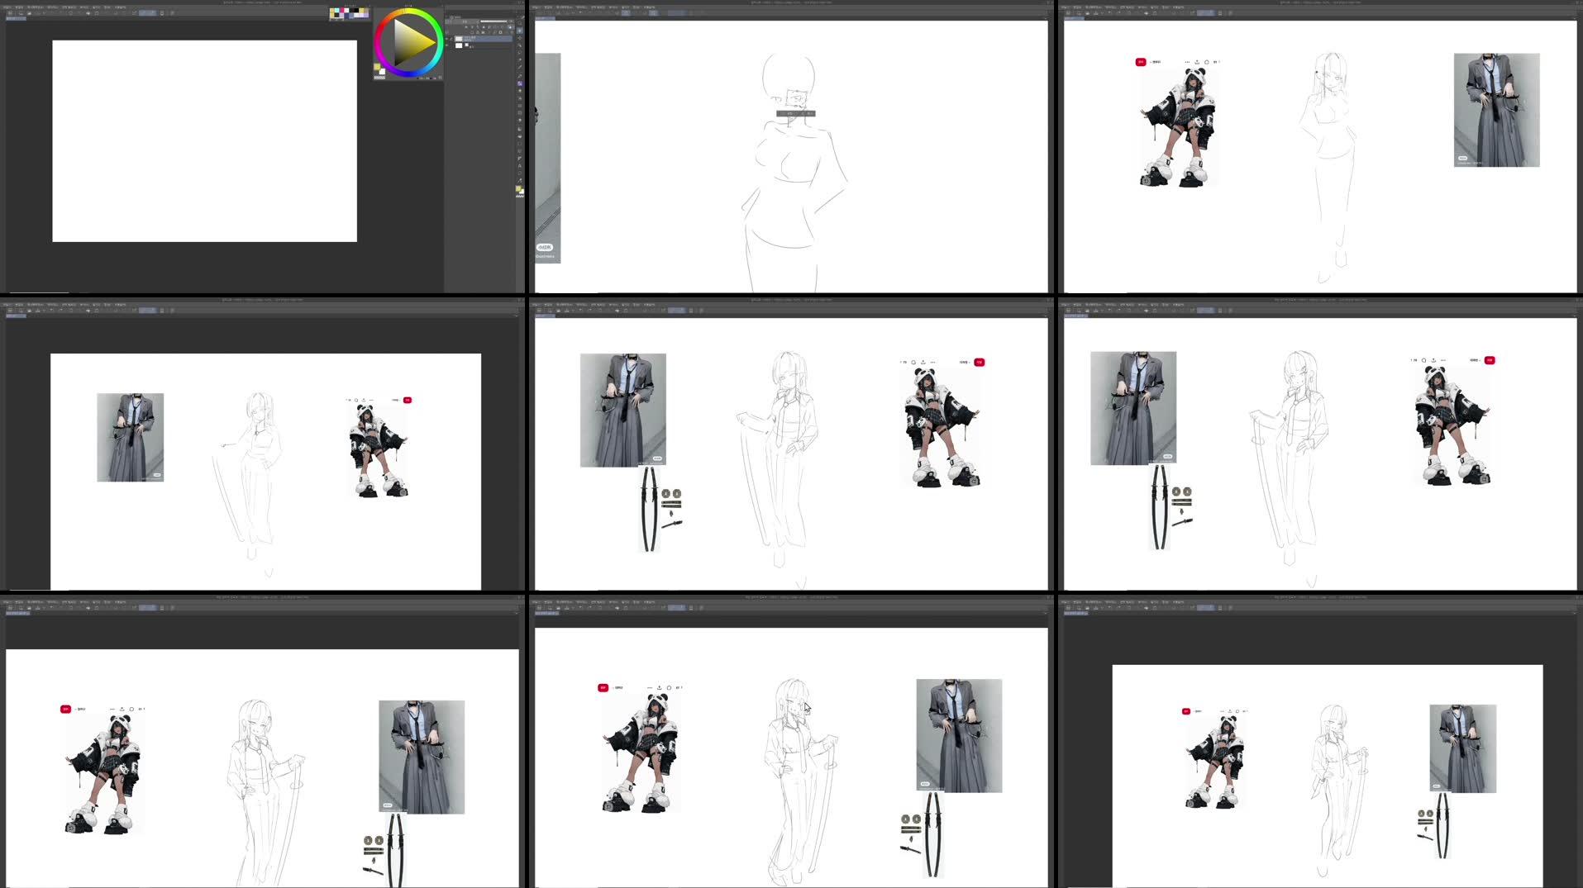
Task: Open the File menu in the menu bar
Action: [7, 7]
